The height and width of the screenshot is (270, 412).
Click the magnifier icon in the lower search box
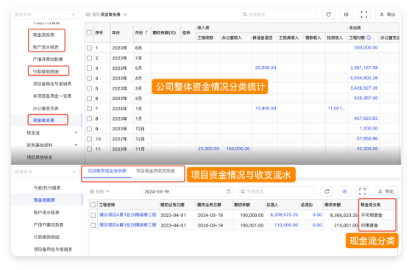(x=243, y=191)
